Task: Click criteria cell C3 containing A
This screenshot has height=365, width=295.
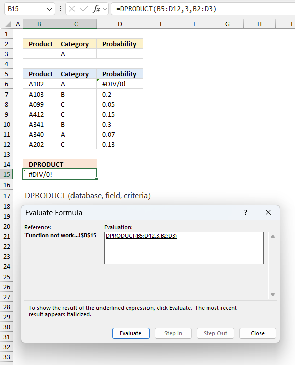Action: tap(76, 54)
